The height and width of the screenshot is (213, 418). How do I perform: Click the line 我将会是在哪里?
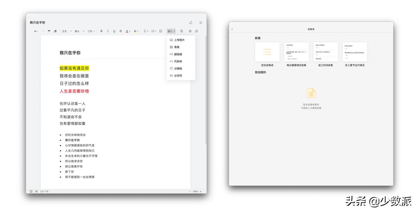[x=74, y=76]
